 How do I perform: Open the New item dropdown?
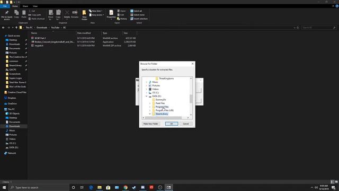pyautogui.click(x=95, y=11)
